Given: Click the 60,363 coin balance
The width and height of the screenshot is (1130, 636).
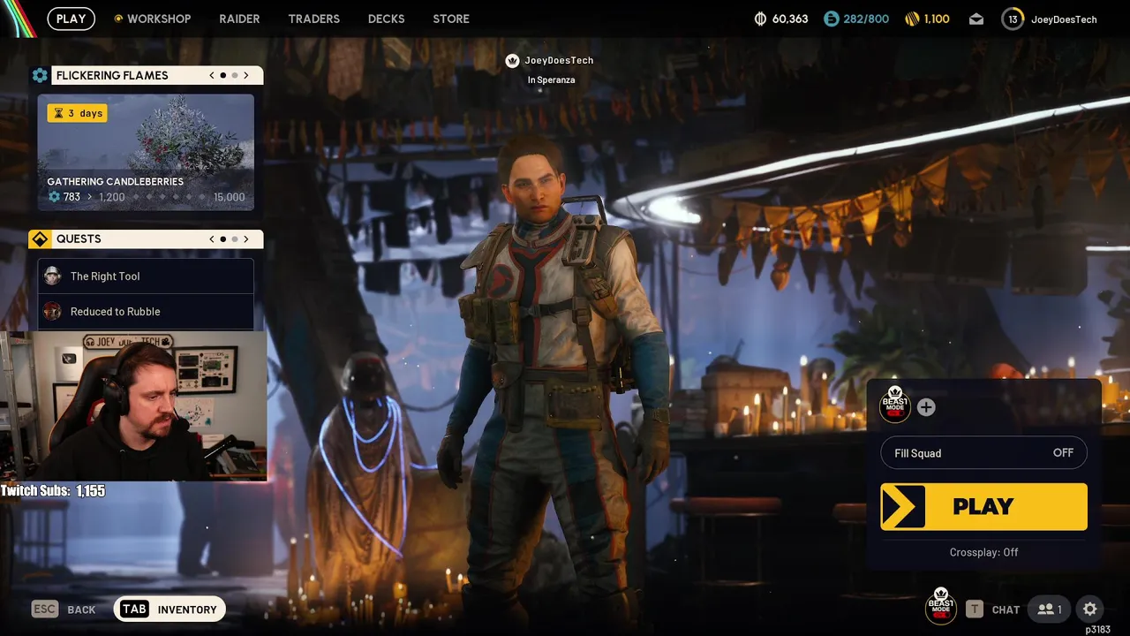Looking at the screenshot, I should click(790, 19).
